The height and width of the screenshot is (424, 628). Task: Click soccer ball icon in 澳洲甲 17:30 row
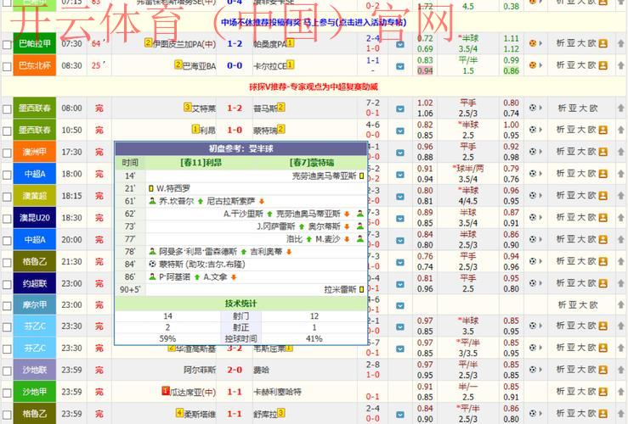tap(533, 152)
